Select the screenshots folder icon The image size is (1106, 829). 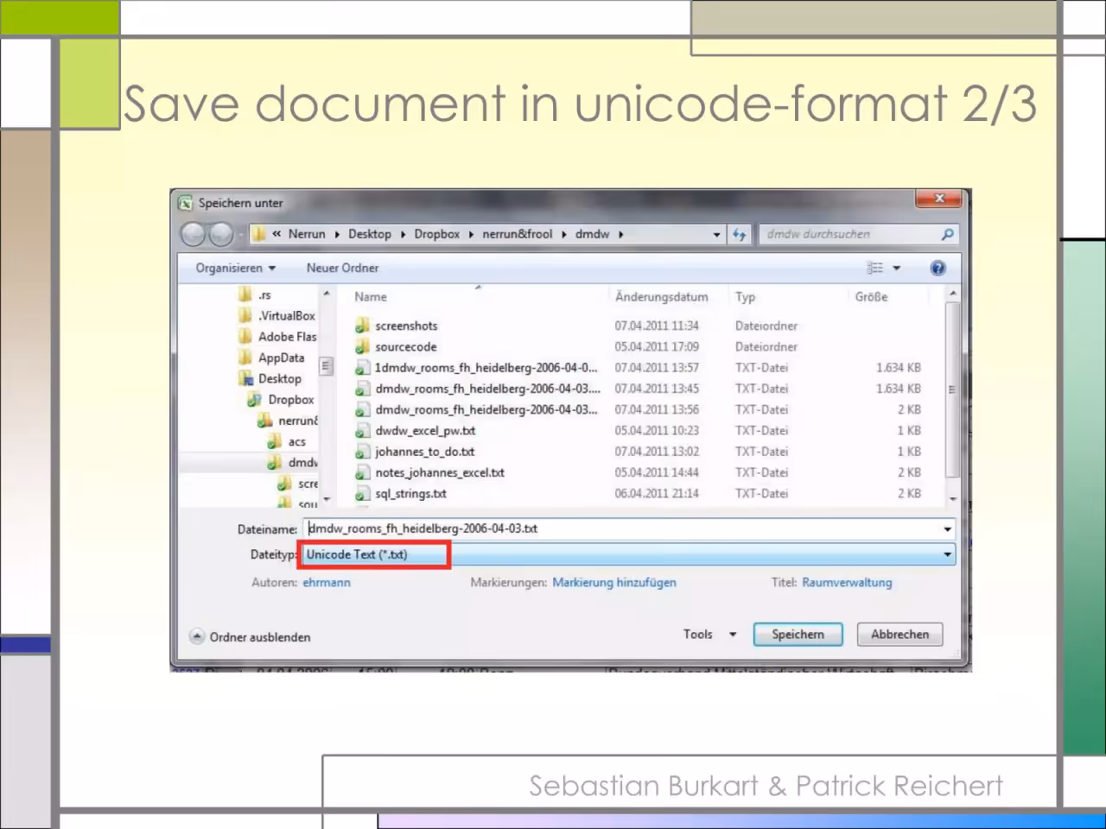(x=362, y=326)
